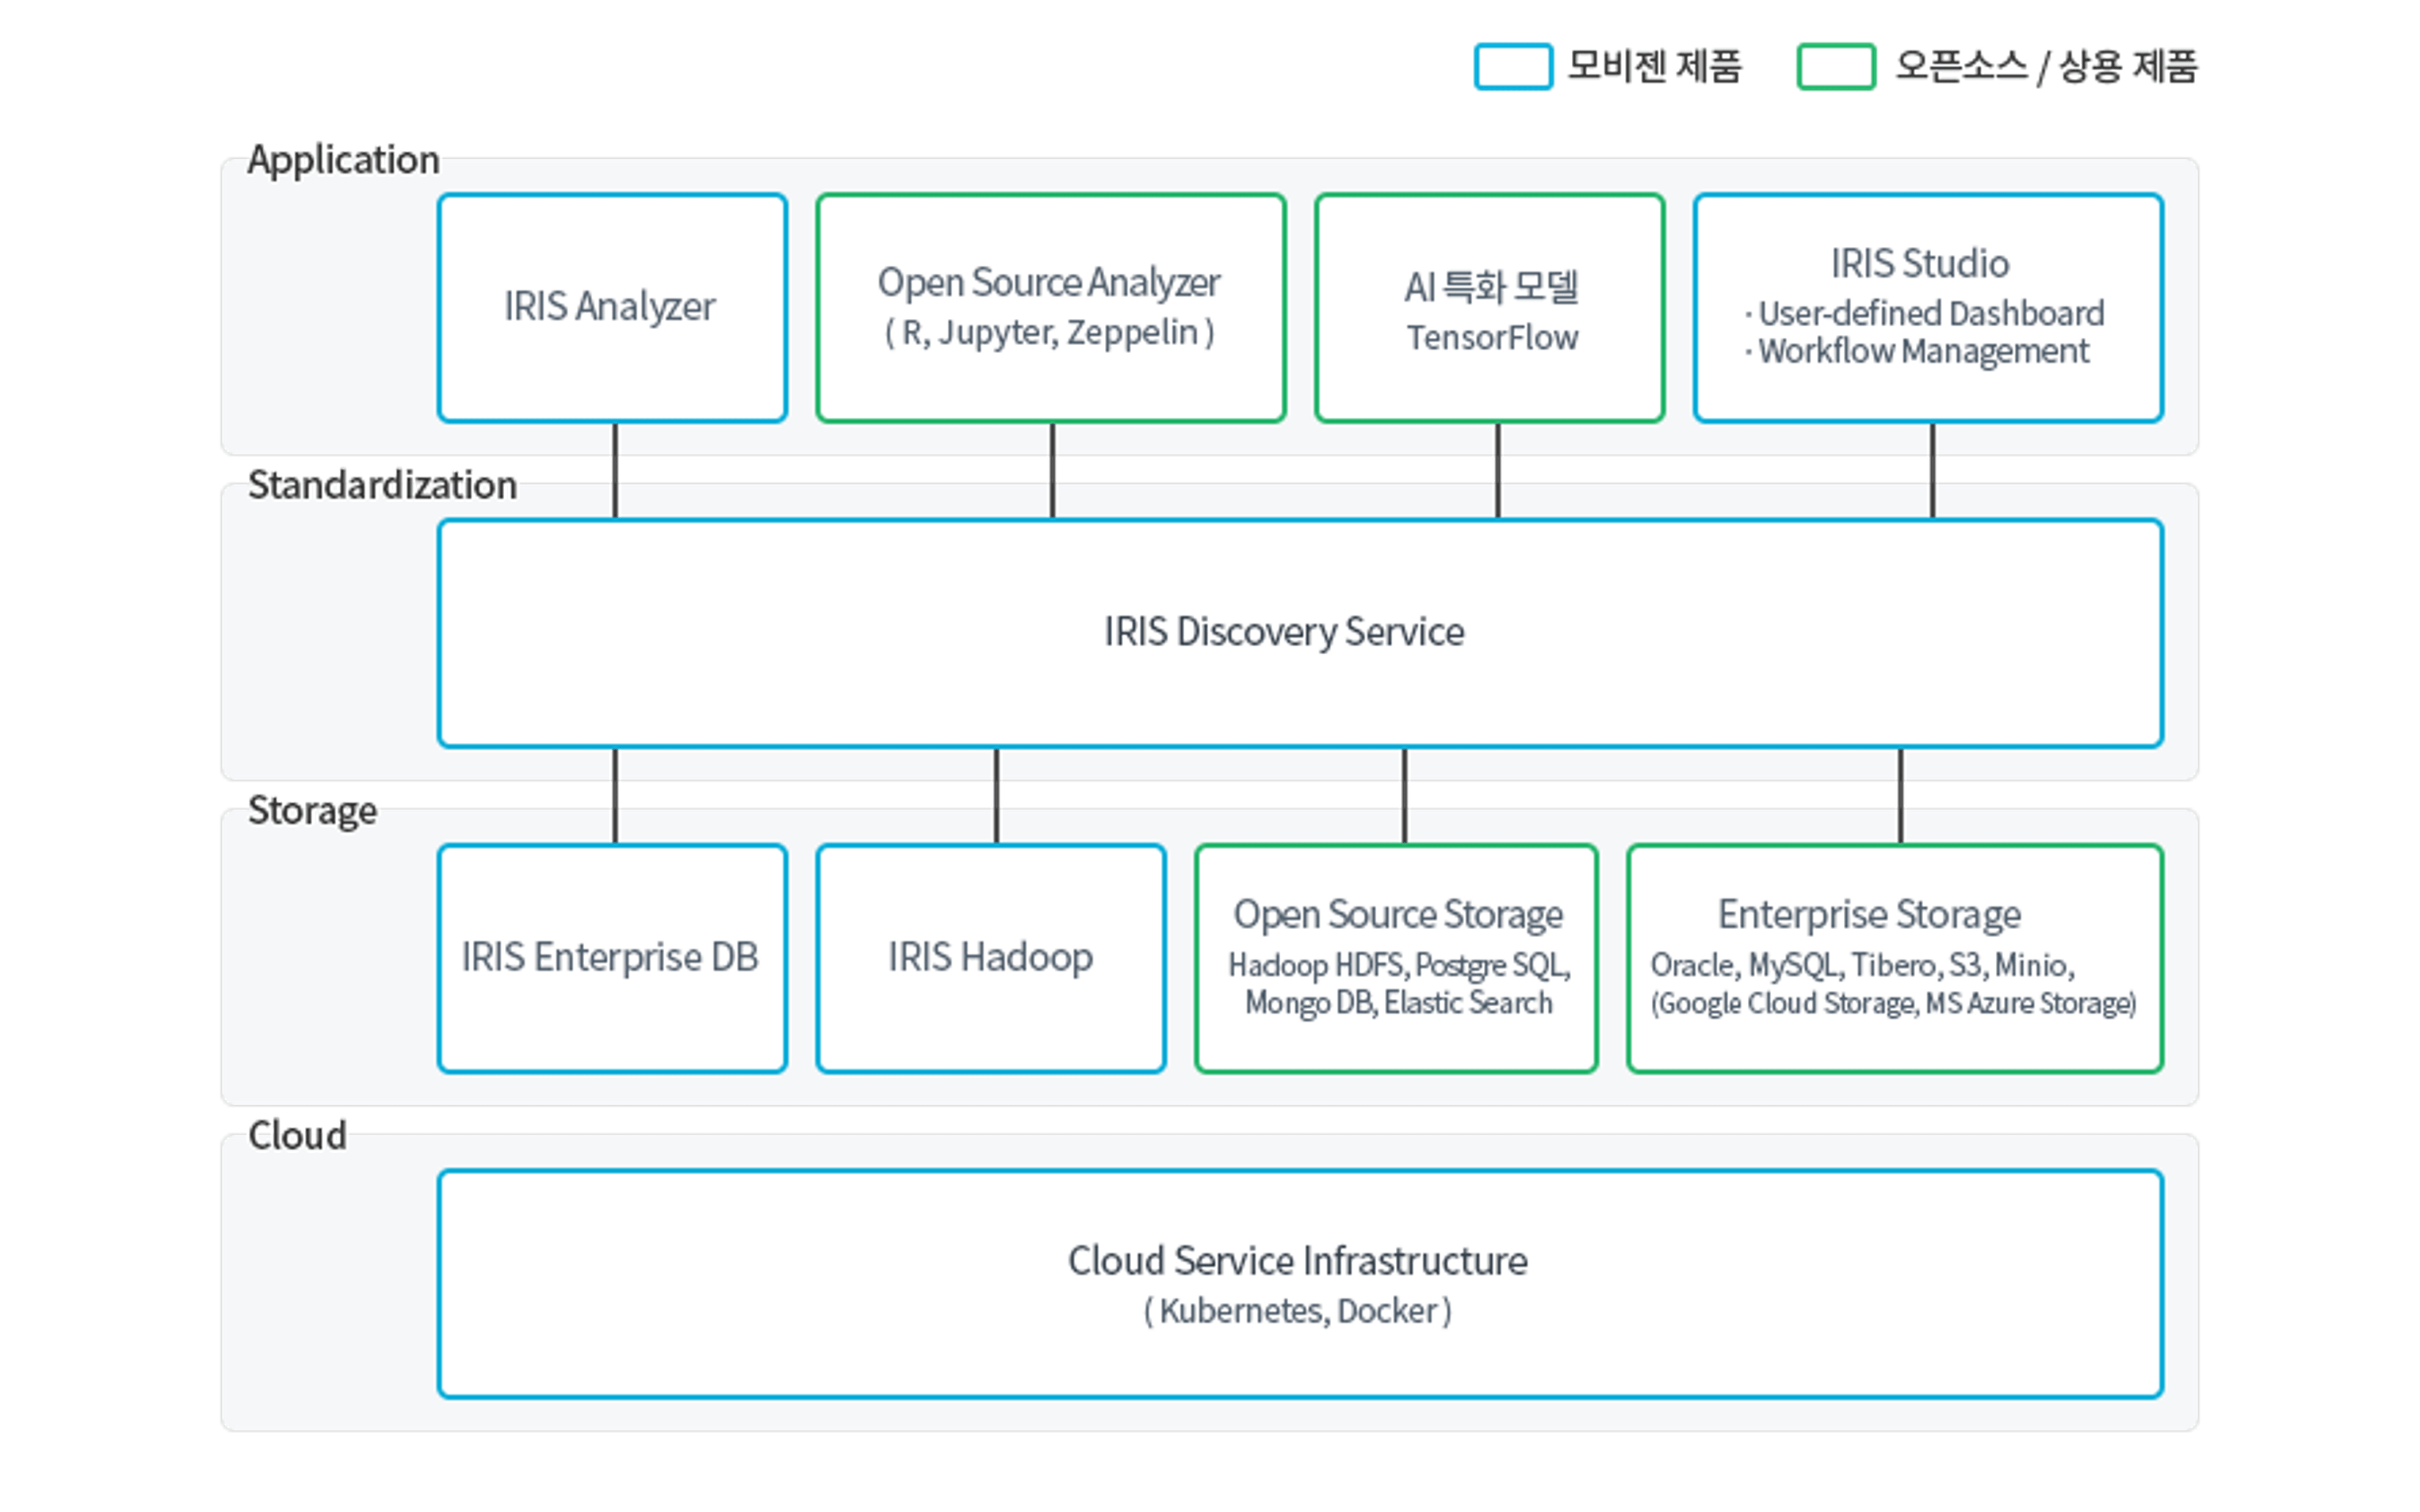Select the Open Source Analyzer box
The image size is (2420, 1512).
coord(1050,308)
